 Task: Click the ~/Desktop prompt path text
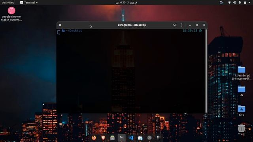(74, 31)
